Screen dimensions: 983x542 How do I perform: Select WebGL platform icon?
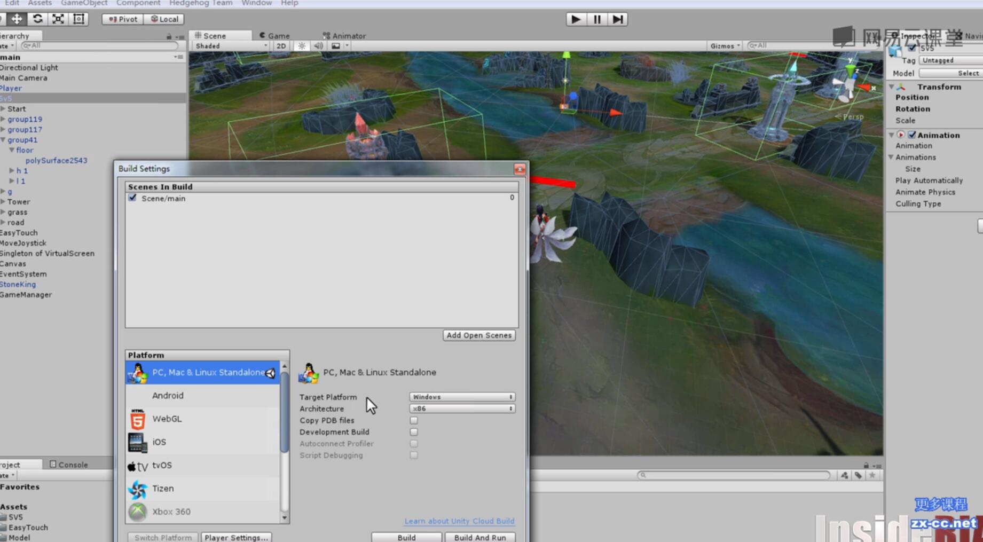(138, 419)
